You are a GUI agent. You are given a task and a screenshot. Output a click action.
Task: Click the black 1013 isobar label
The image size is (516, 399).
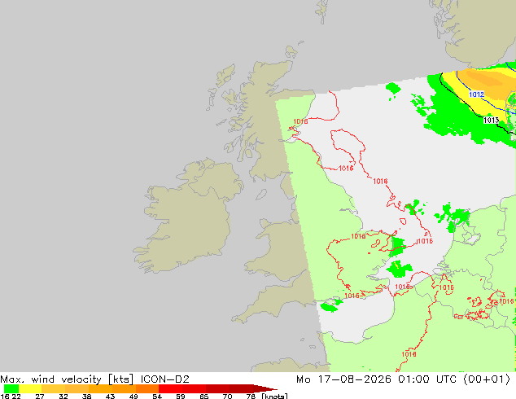[x=491, y=121]
